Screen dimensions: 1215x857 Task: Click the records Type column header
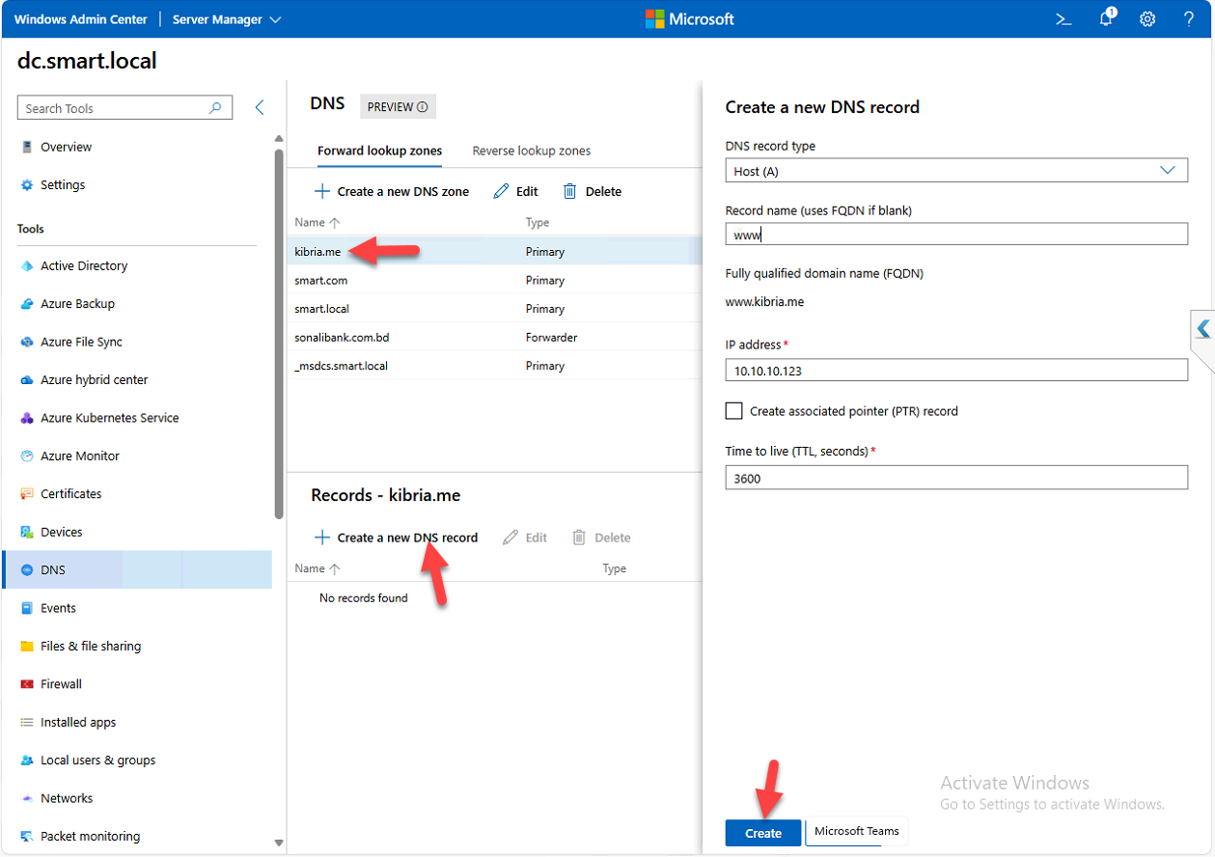[615, 568]
